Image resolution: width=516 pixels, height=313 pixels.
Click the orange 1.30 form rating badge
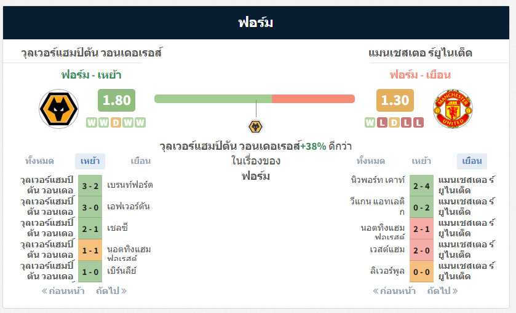395,100
